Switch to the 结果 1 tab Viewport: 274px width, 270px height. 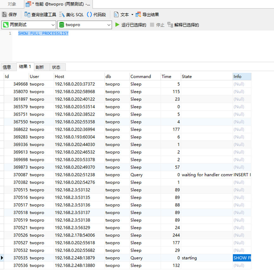tap(25, 67)
